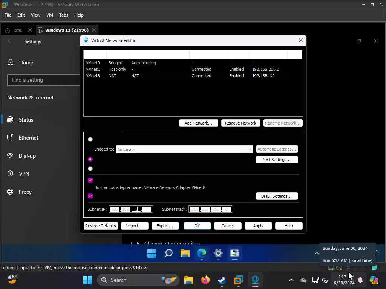Open File Explorer on the host taskbar
Viewport: 386px width, 289px height.
point(189,280)
